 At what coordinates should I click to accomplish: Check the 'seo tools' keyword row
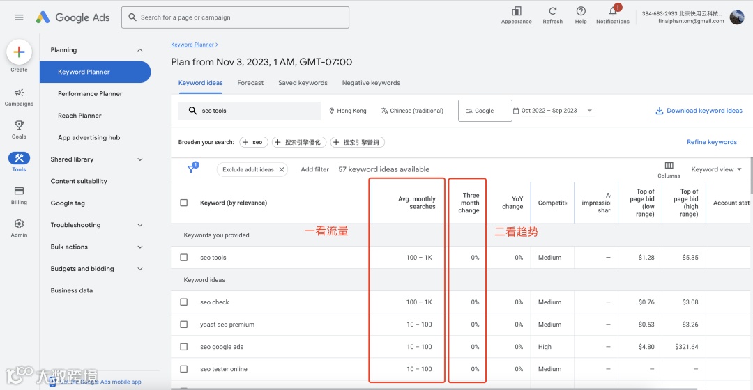[x=184, y=258]
